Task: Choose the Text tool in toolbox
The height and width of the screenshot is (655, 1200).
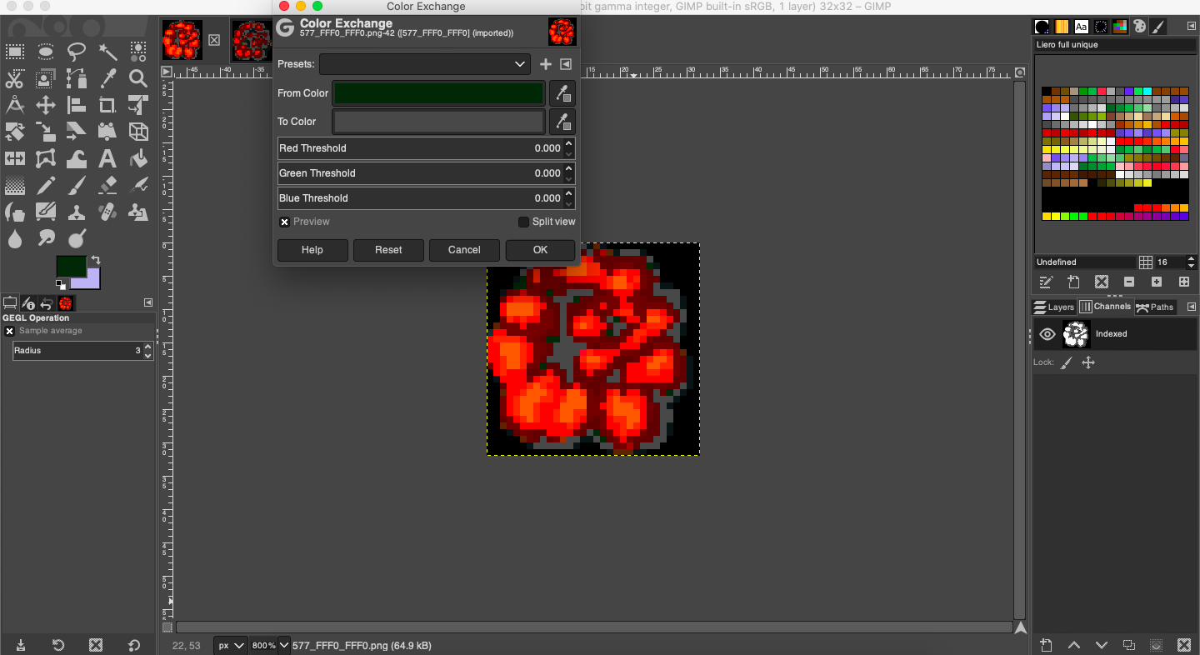Action: click(107, 158)
